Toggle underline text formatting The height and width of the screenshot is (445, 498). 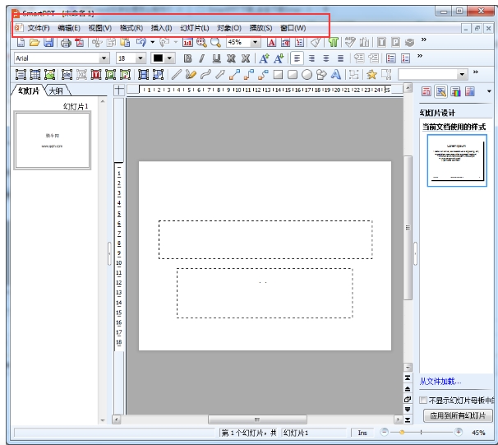point(217,58)
